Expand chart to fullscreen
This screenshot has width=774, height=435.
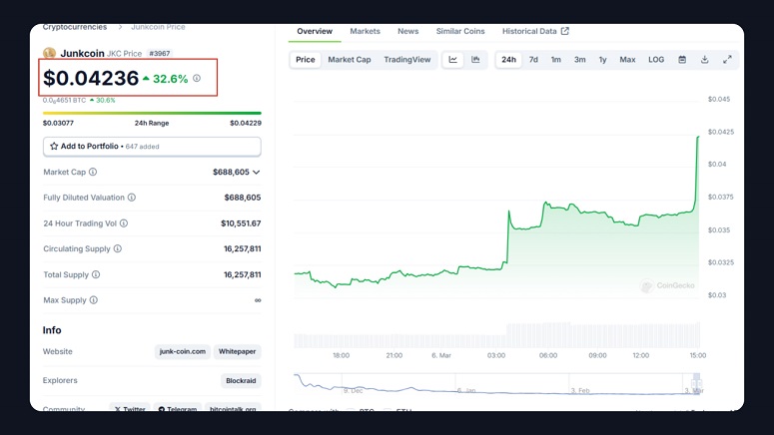point(727,60)
